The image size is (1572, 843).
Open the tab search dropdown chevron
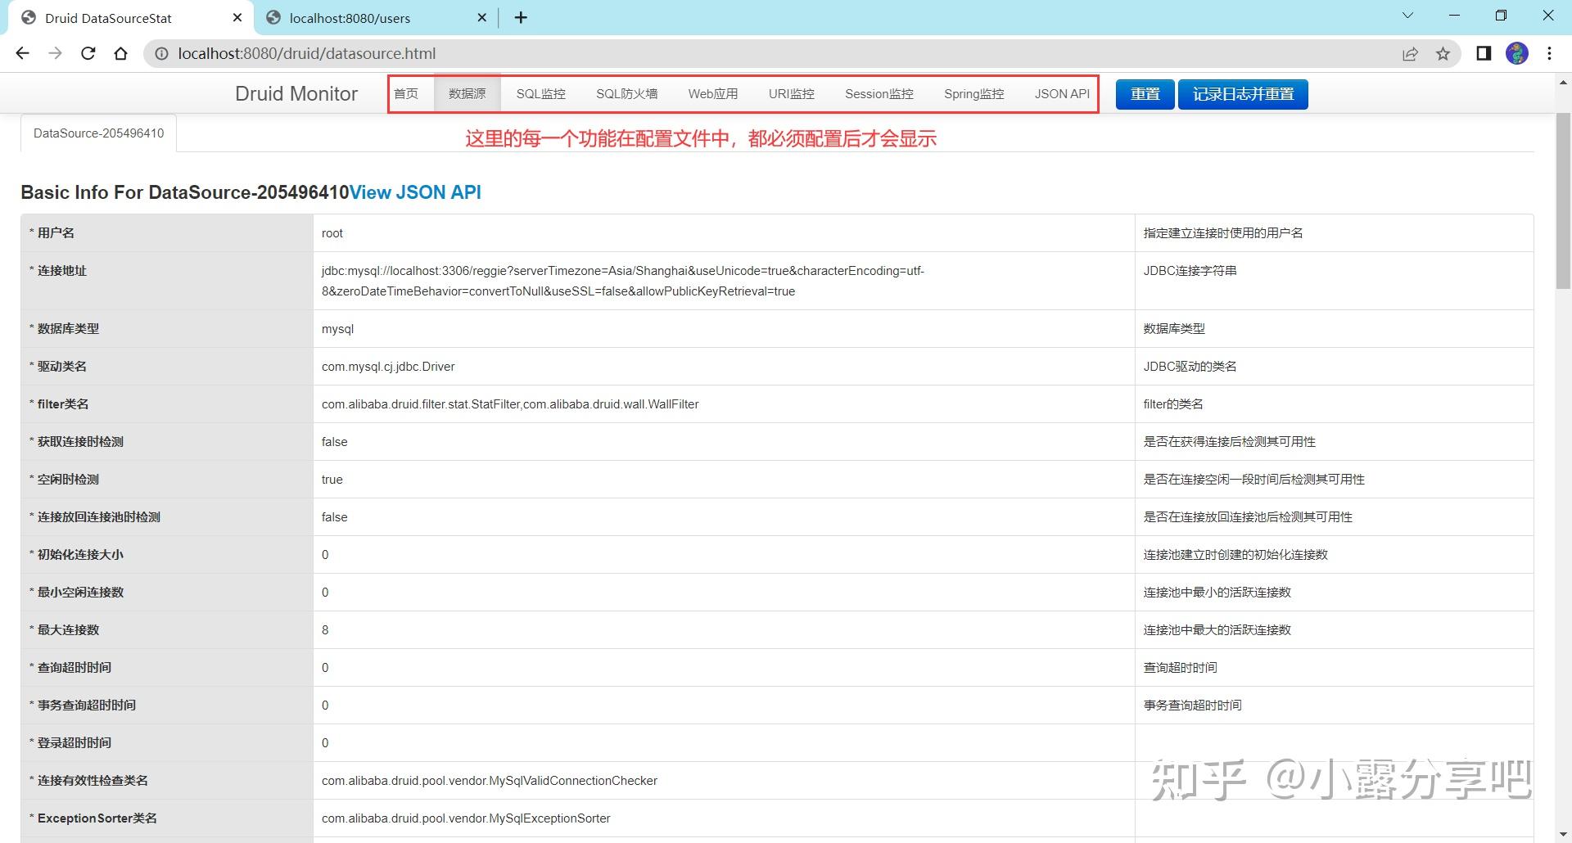pos(1407,15)
